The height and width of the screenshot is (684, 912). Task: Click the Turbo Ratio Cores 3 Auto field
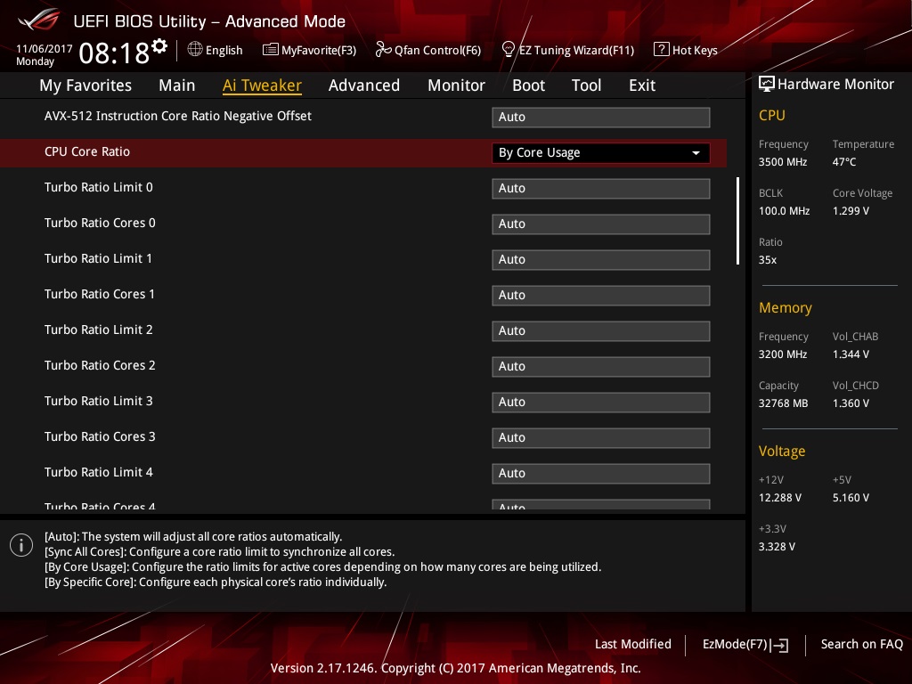(601, 437)
